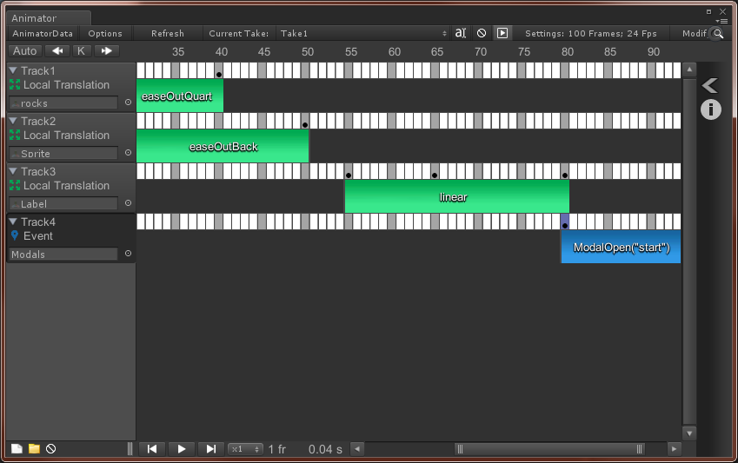Image resolution: width=738 pixels, height=463 pixels.
Task: Click the horizontal timeline zoom scrollbar thumb
Action: coord(549,449)
